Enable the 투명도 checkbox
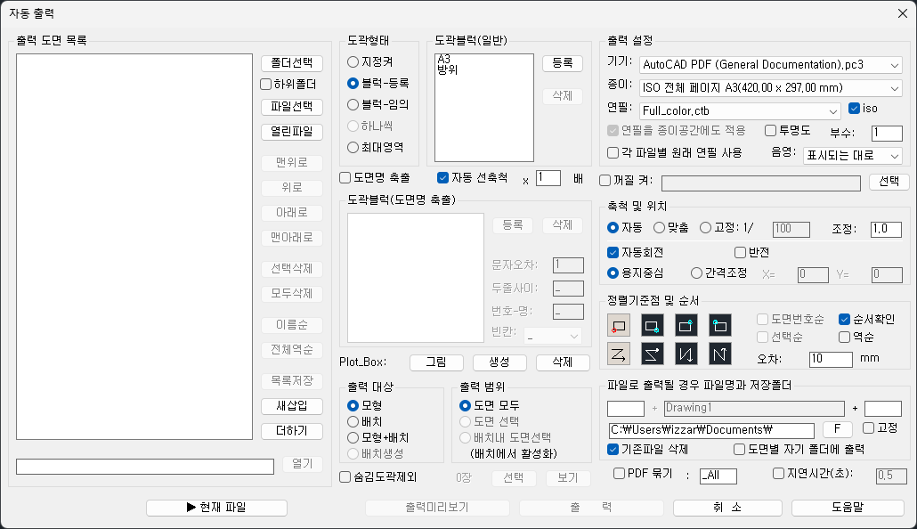This screenshot has height=529, width=917. [788, 131]
